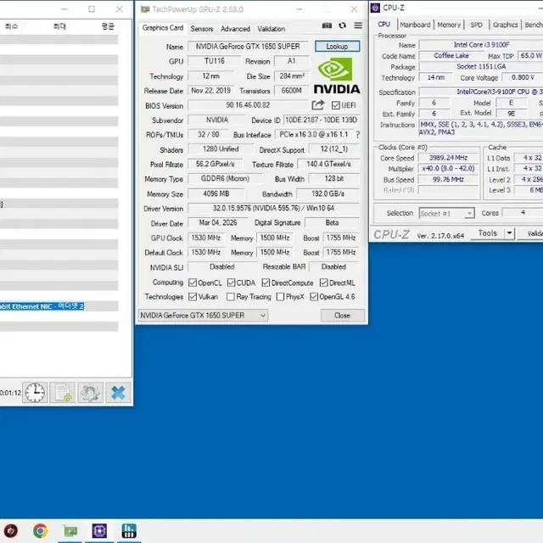Click the Device ID value
The image size is (543, 543).
pyautogui.click(x=322, y=120)
